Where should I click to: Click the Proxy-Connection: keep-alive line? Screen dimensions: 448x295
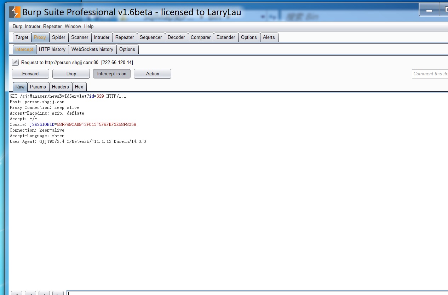tap(45, 108)
